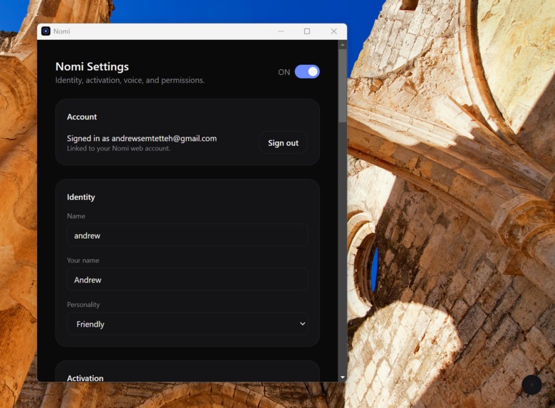Image resolution: width=555 pixels, height=408 pixels.
Task: Click the Account section heading
Action: [82, 117]
